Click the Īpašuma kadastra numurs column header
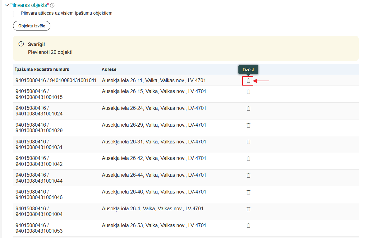This screenshot has height=238, width=368. [x=42, y=69]
